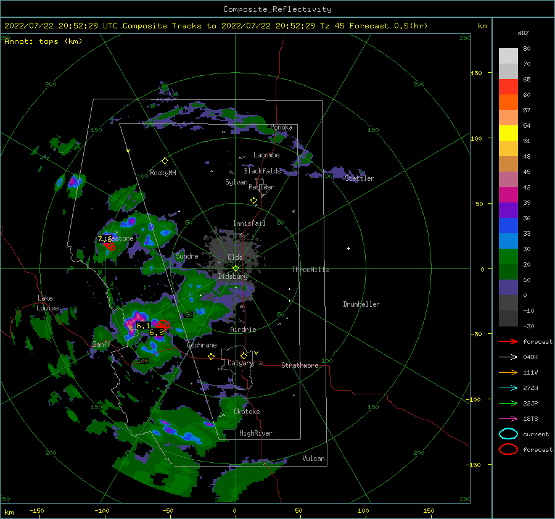Viewport: 555px width, 519px height.
Task: Click the UTC Composite Tracks header line
Action: pyautogui.click(x=216, y=26)
